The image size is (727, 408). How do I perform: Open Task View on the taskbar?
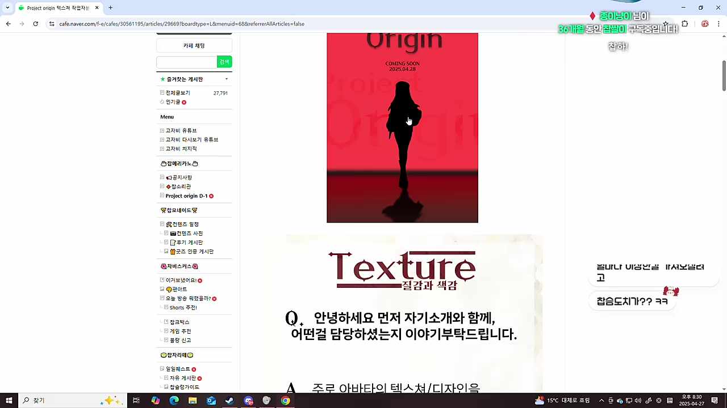tap(136, 401)
